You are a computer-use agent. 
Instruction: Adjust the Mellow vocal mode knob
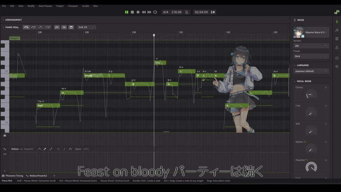point(311,149)
